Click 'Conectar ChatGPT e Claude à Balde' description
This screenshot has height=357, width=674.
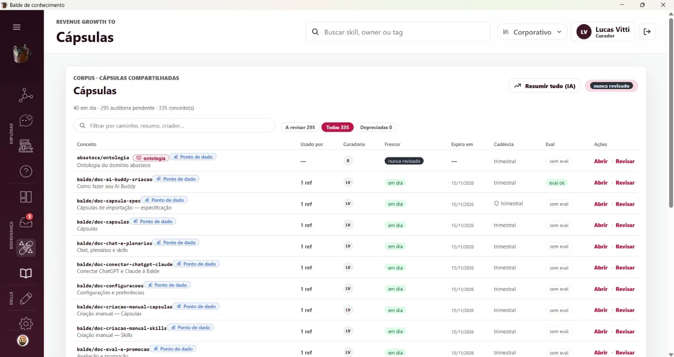coord(118,271)
